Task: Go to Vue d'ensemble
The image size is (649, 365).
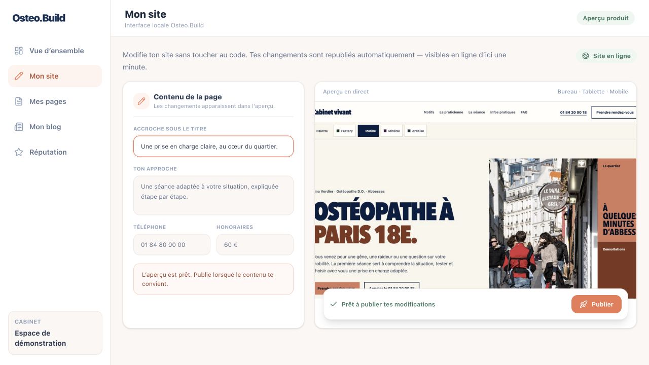Action: [x=55, y=51]
